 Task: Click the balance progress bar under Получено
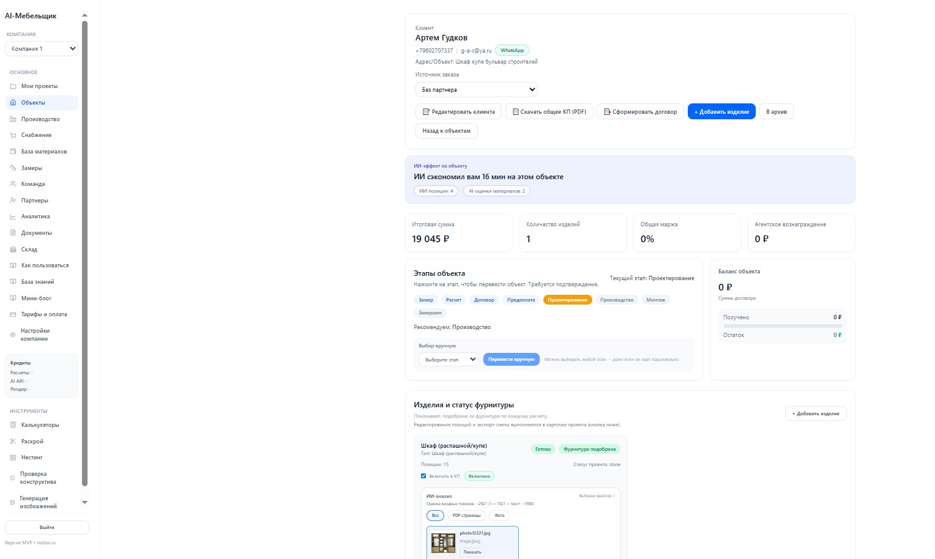tap(782, 326)
